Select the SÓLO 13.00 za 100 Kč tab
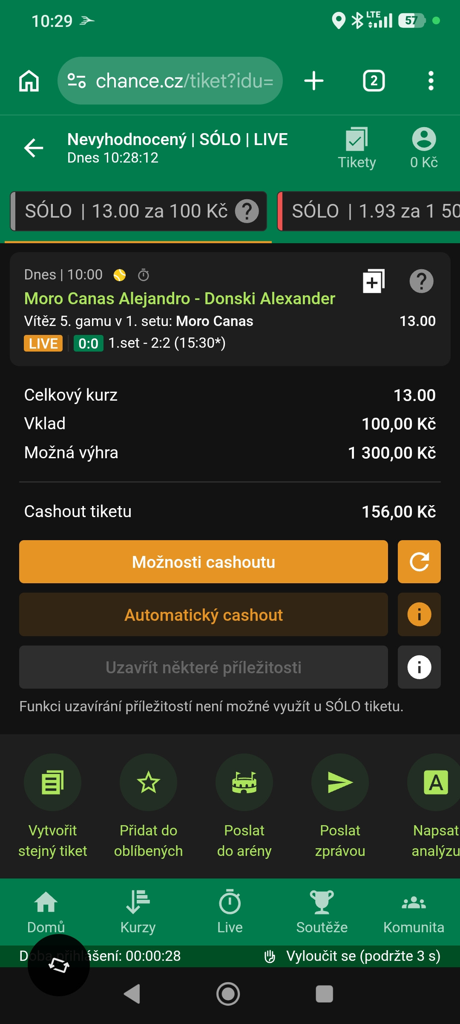 pyautogui.click(x=139, y=211)
